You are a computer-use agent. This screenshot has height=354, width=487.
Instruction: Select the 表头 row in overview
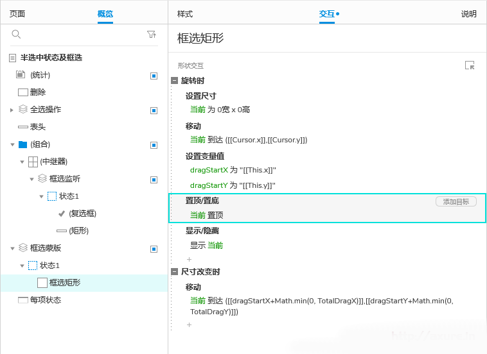[84, 127]
